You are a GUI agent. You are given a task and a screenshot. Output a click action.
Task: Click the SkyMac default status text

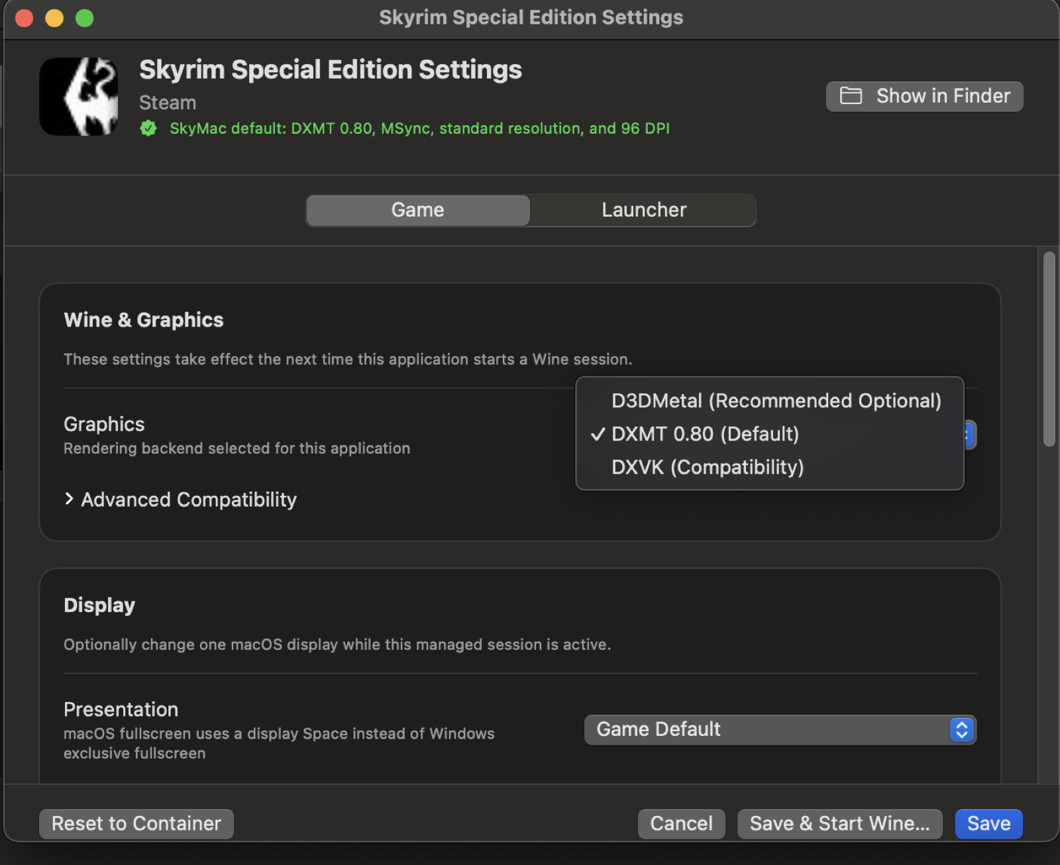pyautogui.click(x=419, y=128)
